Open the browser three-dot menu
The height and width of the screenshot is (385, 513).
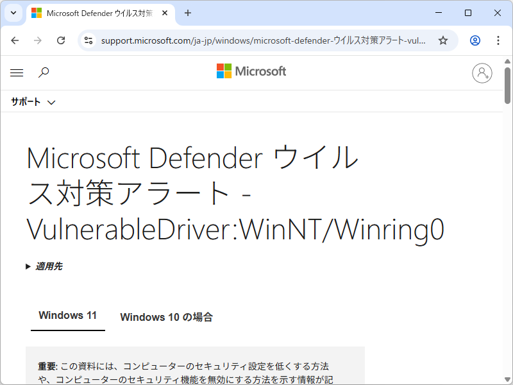[x=498, y=40]
